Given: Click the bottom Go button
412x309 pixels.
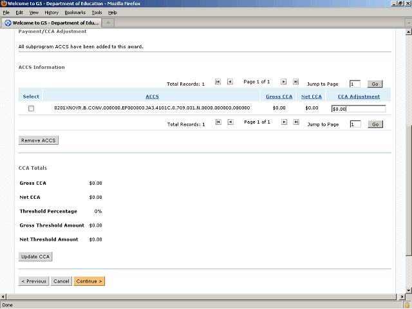Looking at the screenshot, I should pos(375,124).
